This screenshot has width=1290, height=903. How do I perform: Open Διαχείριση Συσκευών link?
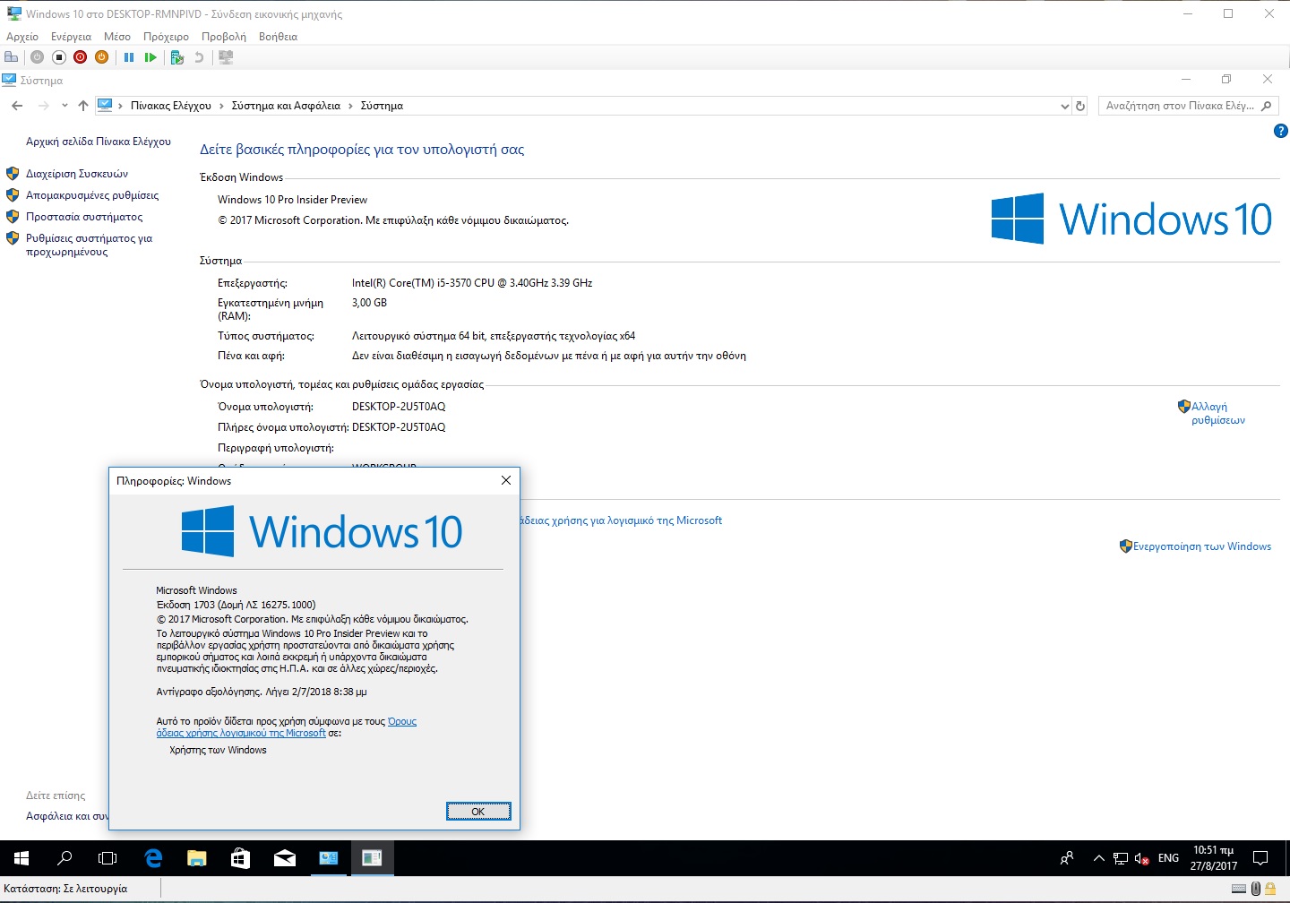77,174
